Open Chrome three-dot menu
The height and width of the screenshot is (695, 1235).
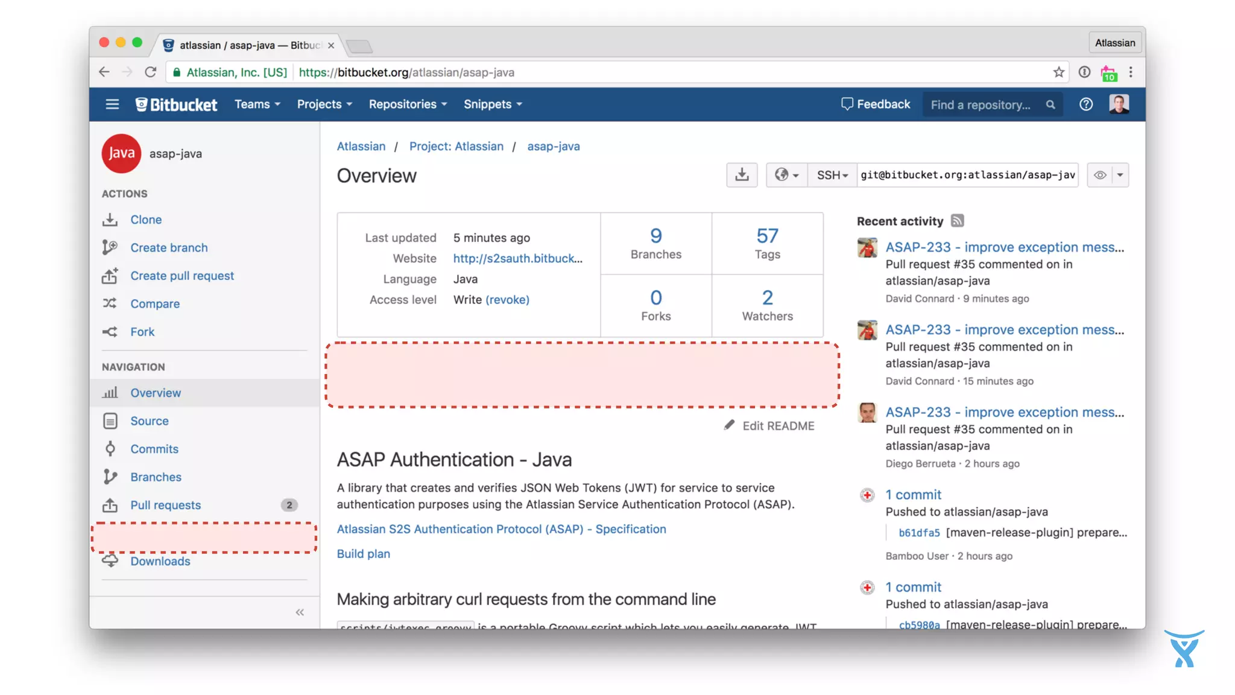1131,72
